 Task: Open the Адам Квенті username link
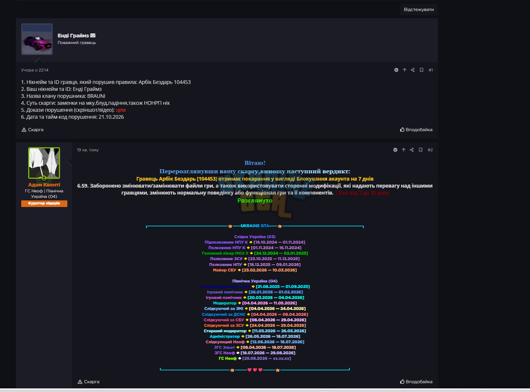(44, 185)
